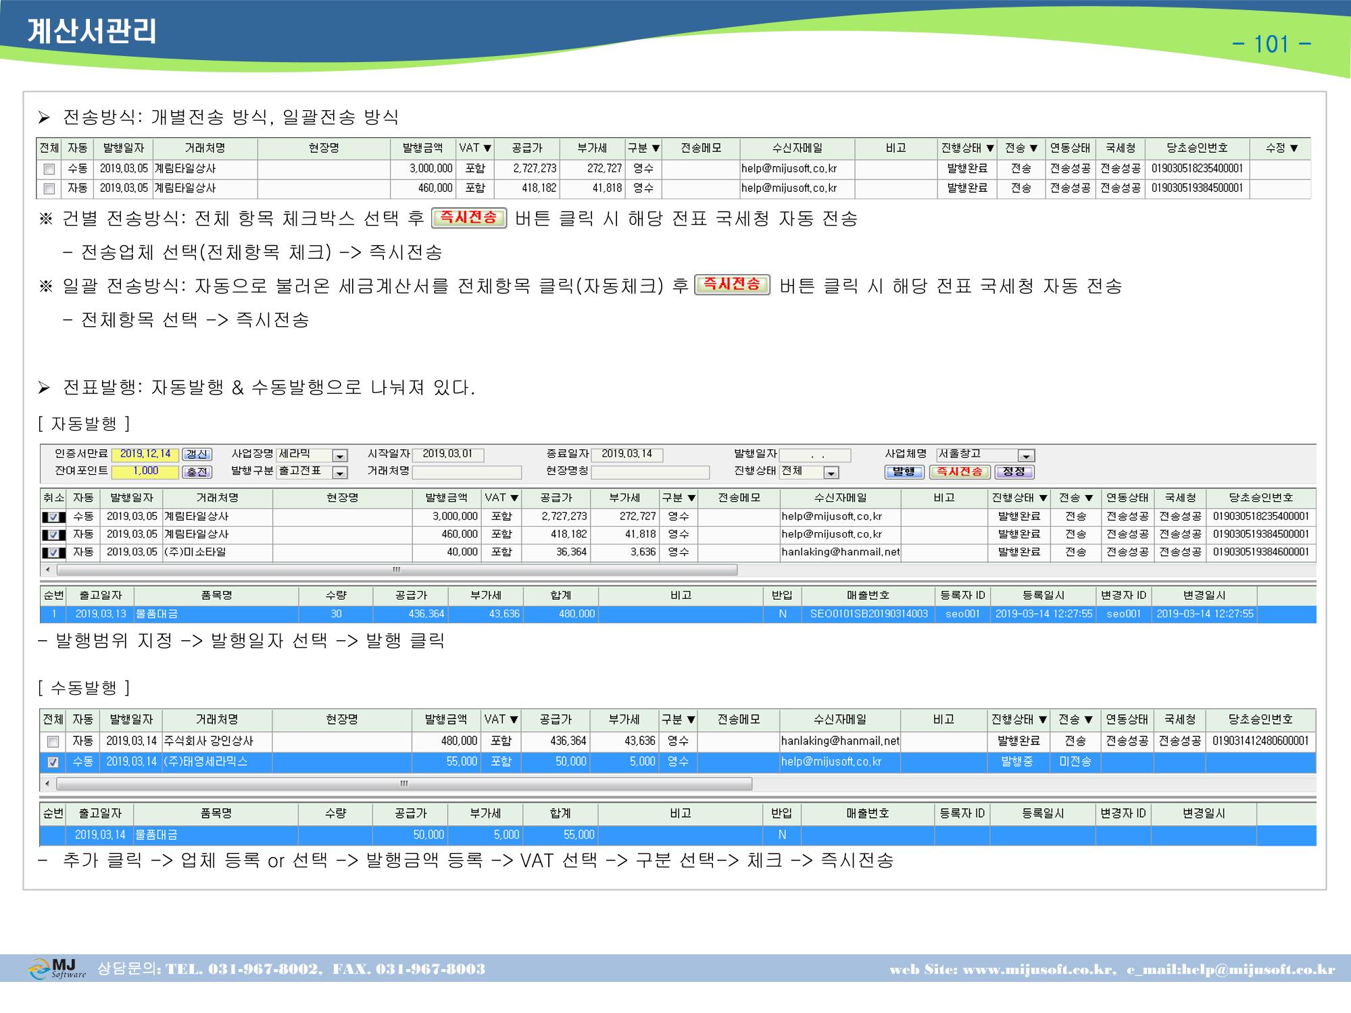
Task: Open 진행상태 ▼ filter in 전송방식 table header
Action: pos(966,148)
